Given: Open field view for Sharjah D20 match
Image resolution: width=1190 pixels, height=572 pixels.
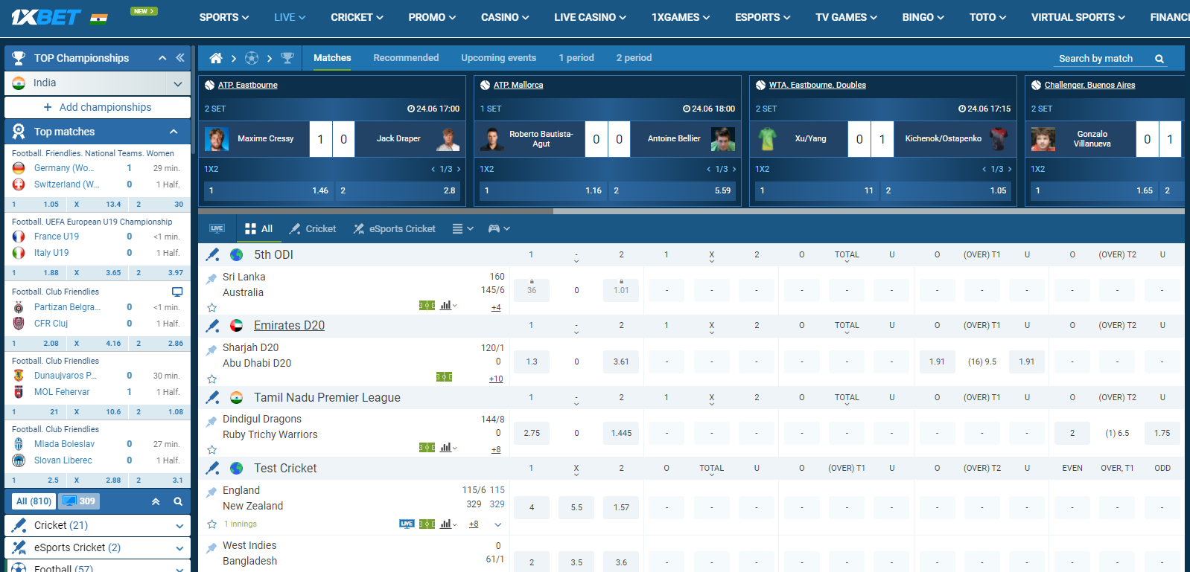Looking at the screenshot, I should pos(444,376).
